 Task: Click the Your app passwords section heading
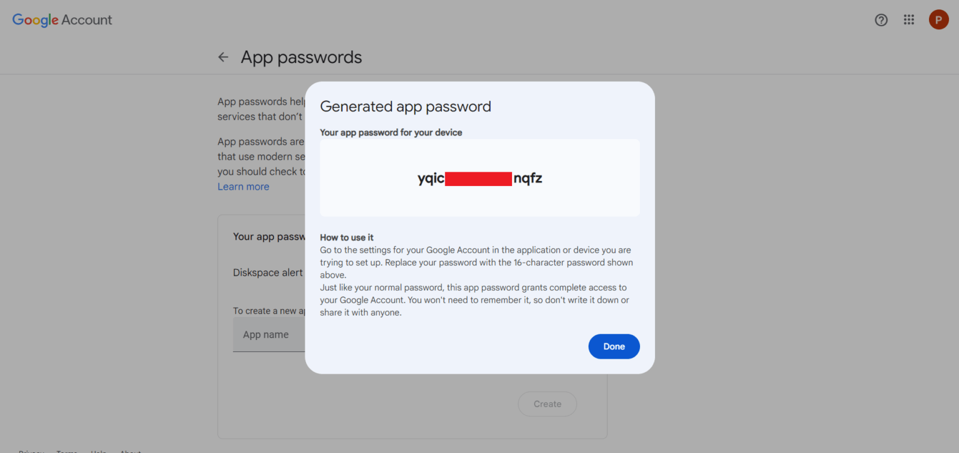(268, 236)
